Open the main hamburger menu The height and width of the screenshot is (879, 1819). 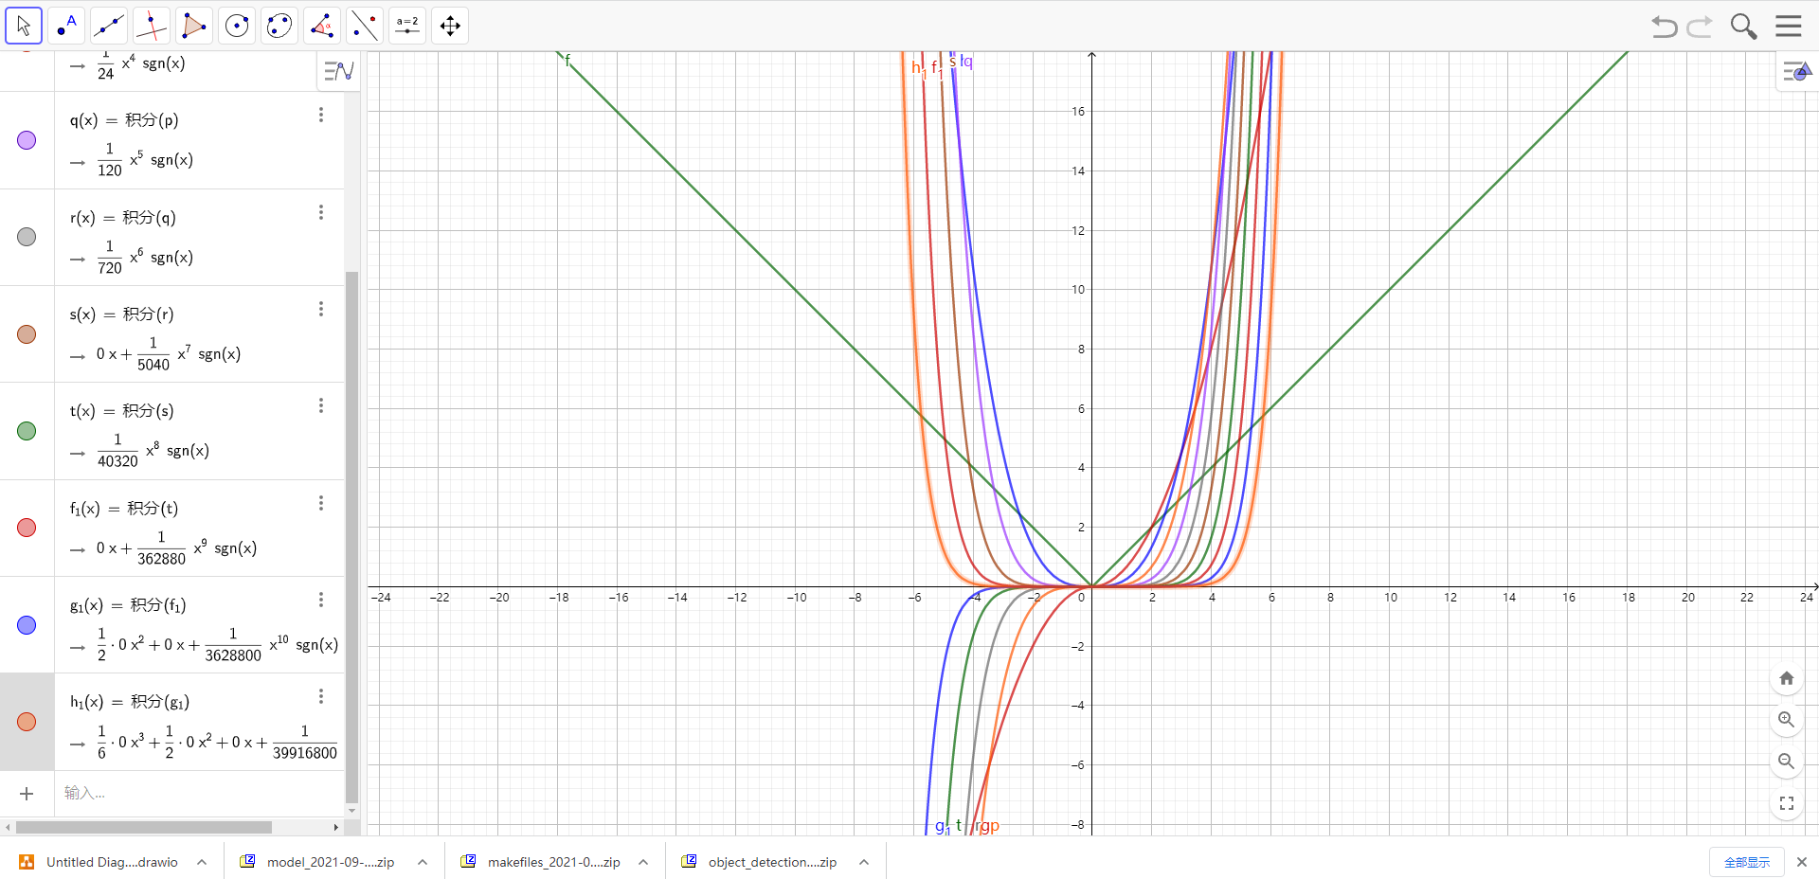pyautogui.click(x=1789, y=26)
